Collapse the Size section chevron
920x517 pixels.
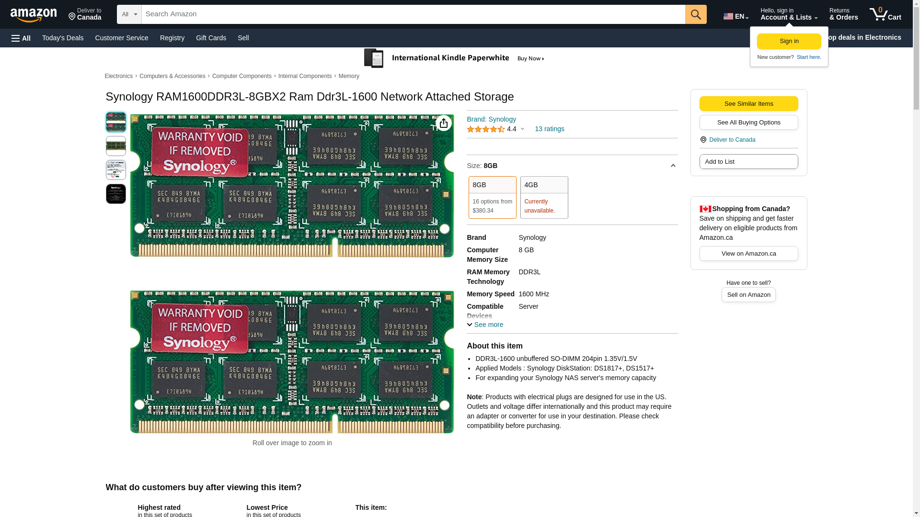(673, 166)
